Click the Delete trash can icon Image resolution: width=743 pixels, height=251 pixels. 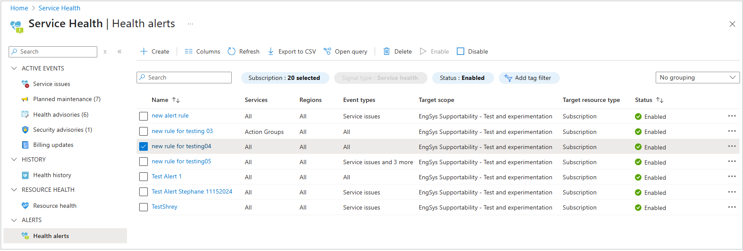click(x=387, y=51)
